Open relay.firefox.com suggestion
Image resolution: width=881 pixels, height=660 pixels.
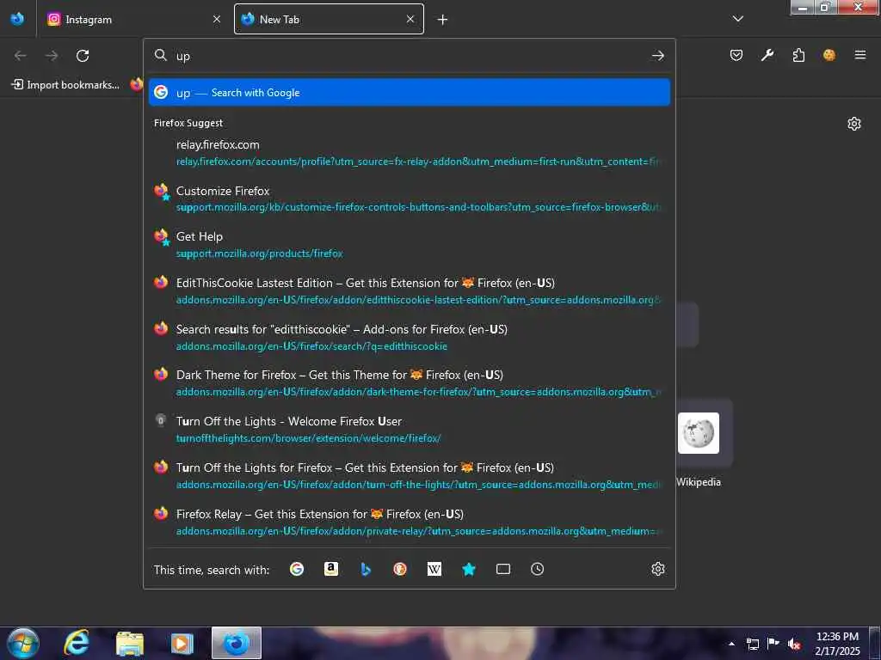point(409,153)
